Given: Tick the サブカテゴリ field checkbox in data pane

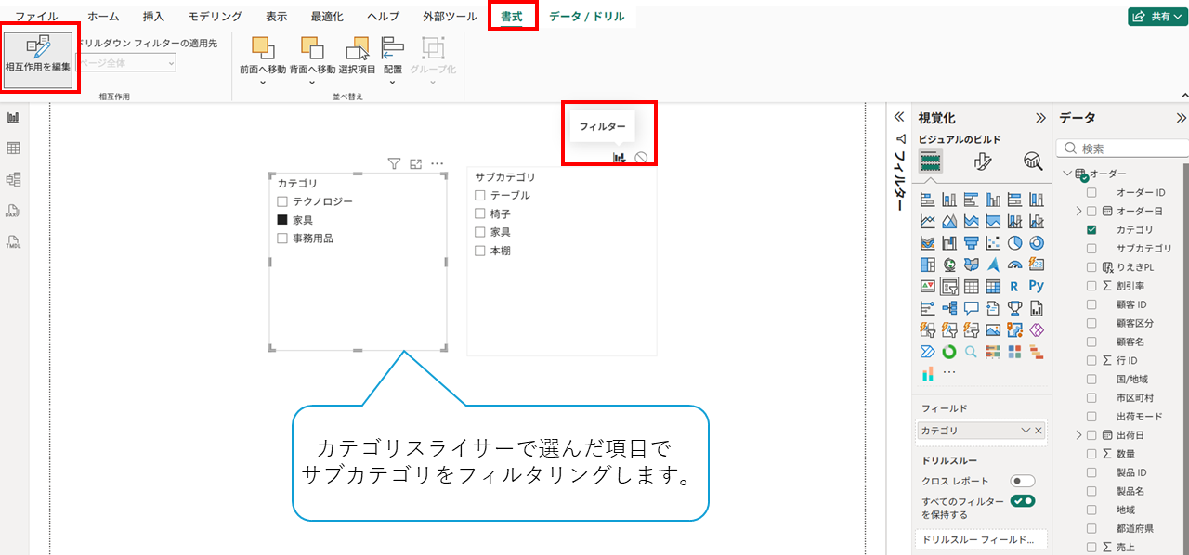Looking at the screenshot, I should [x=1091, y=249].
